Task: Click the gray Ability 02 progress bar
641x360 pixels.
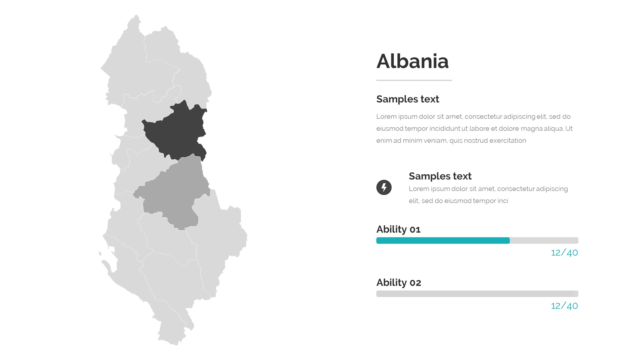Action: [477, 294]
